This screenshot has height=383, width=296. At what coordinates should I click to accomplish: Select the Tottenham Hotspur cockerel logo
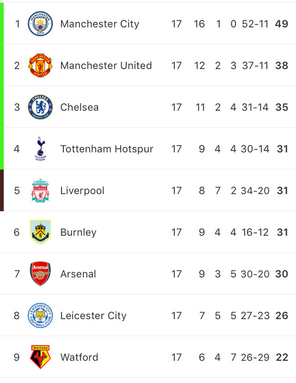point(40,149)
